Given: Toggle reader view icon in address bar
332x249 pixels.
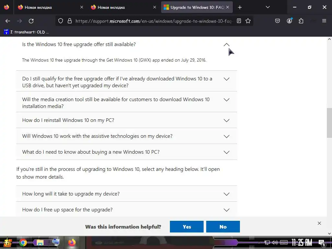Looking at the screenshot, I should (x=239, y=21).
